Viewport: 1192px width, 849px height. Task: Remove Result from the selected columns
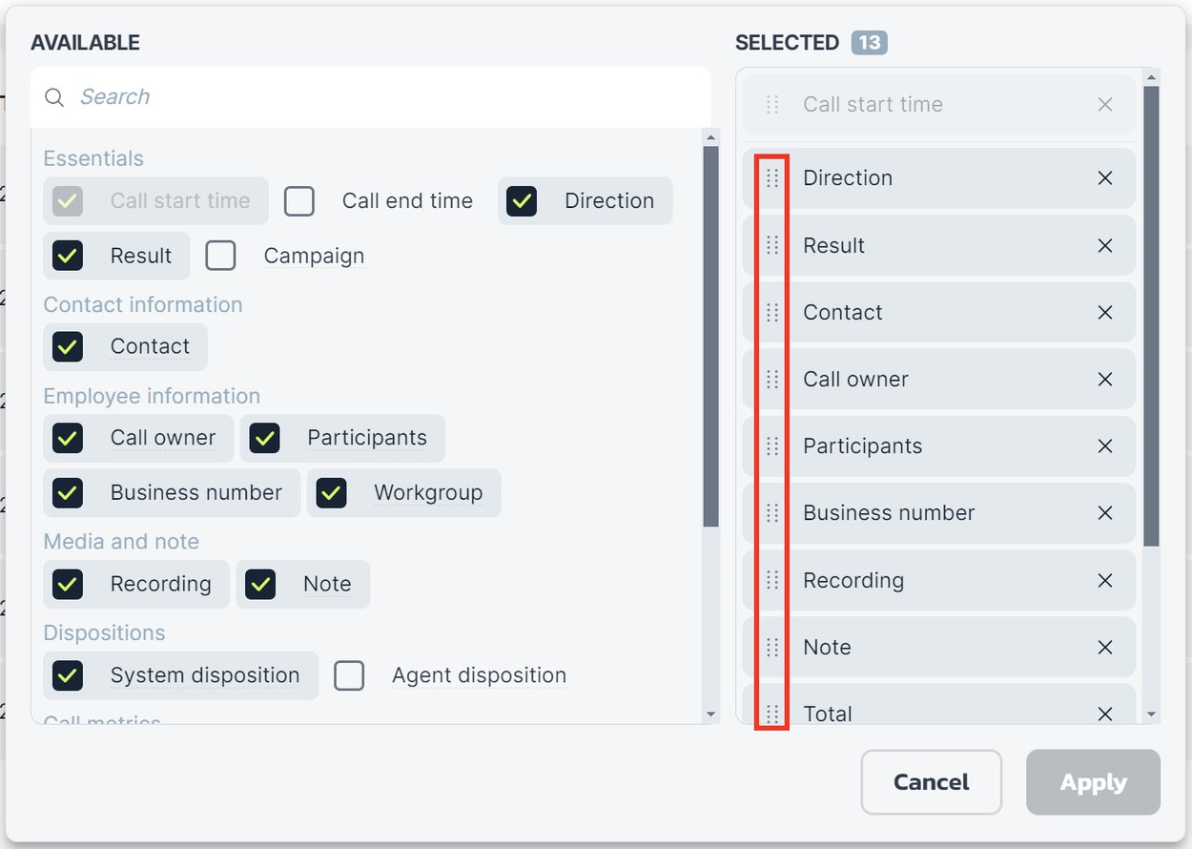[x=1105, y=245]
